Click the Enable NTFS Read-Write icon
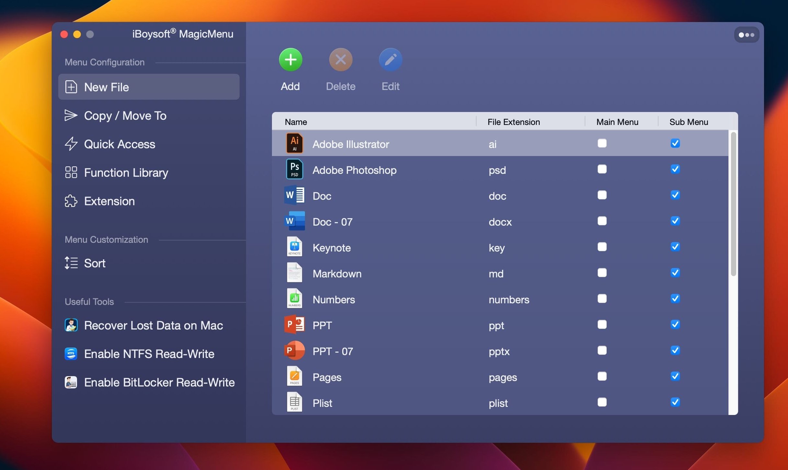Viewport: 788px width, 470px height. 71,353
